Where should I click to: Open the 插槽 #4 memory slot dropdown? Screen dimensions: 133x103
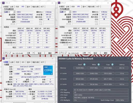(x=70, y=12)
